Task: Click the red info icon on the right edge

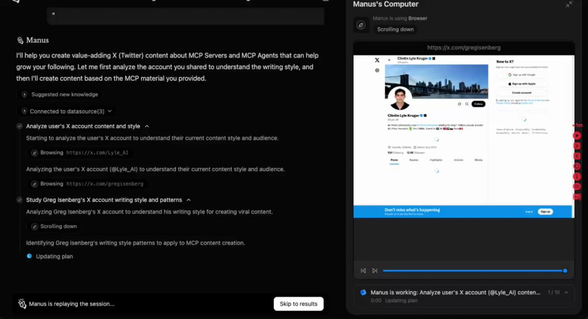Action: point(577,176)
